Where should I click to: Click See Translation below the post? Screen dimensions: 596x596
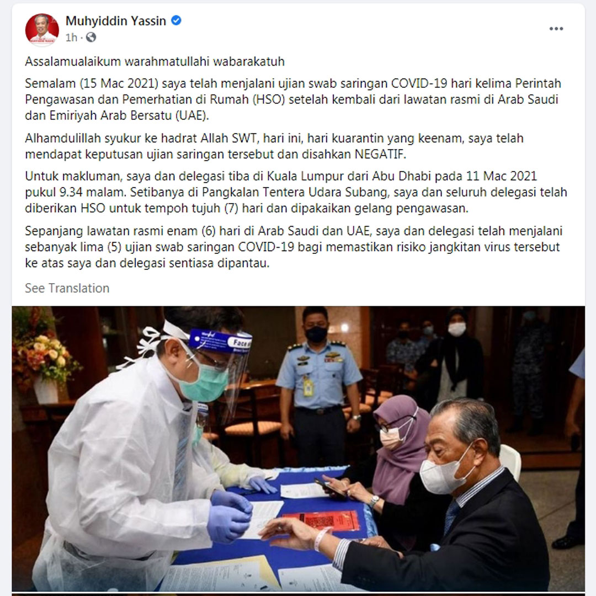tap(67, 288)
